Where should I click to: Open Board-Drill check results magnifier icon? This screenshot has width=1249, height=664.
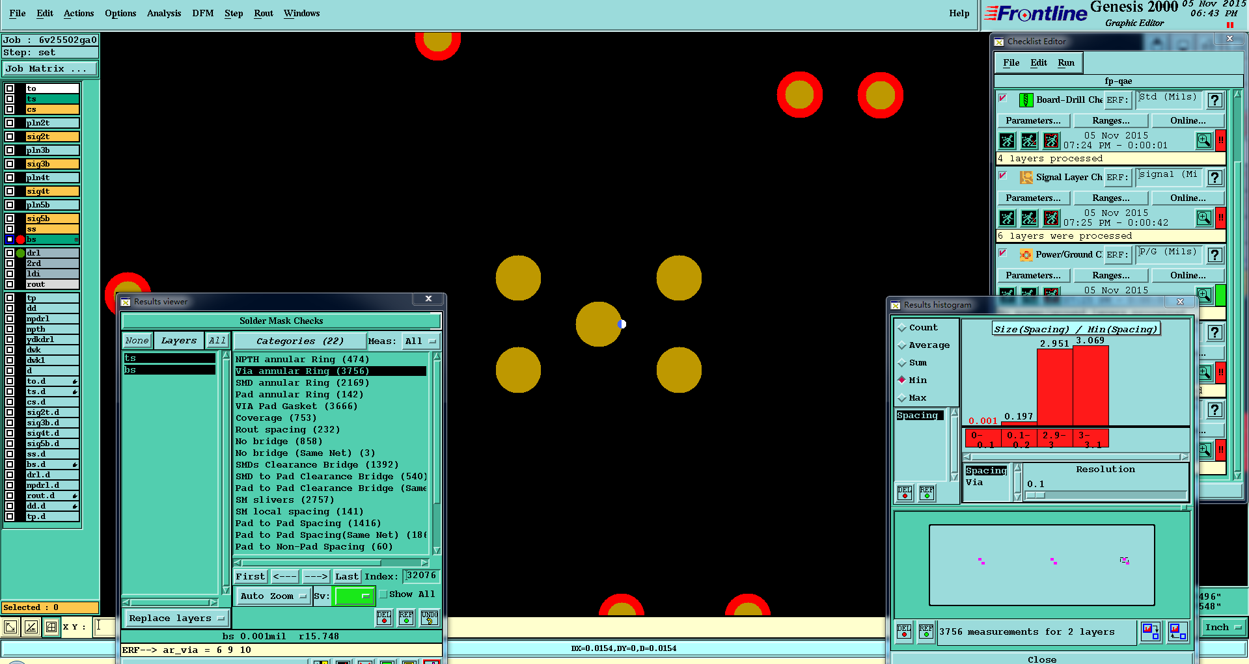pyautogui.click(x=1204, y=140)
